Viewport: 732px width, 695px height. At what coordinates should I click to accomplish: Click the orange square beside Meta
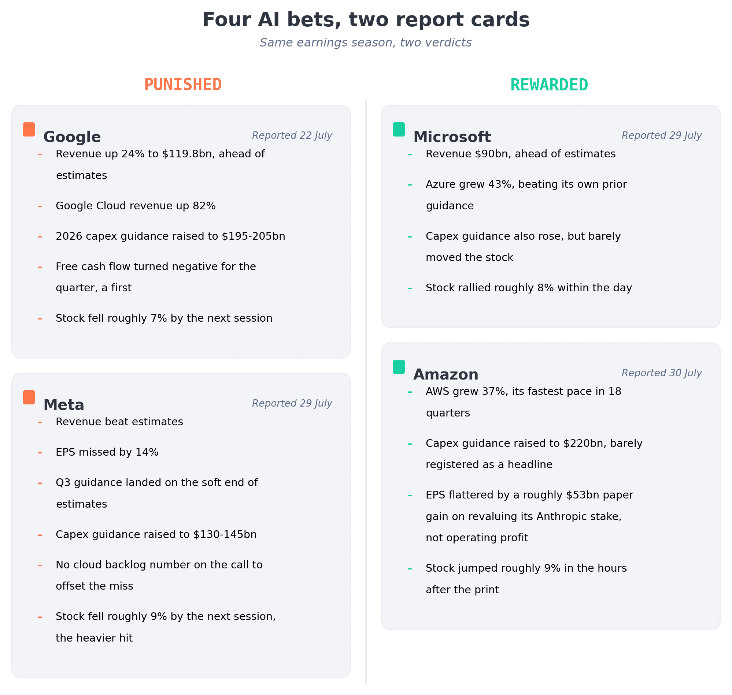(29, 397)
